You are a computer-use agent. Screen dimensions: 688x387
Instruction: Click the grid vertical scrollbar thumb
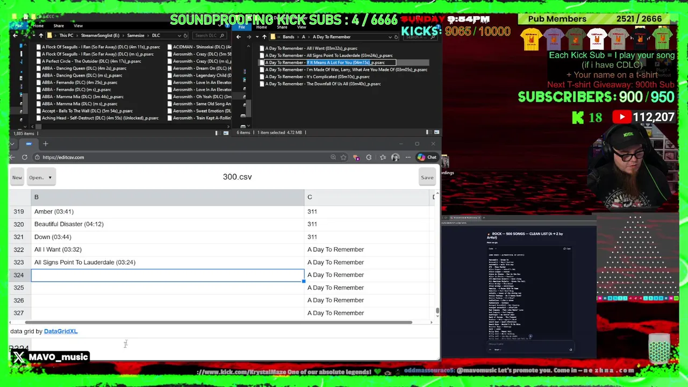point(438,311)
